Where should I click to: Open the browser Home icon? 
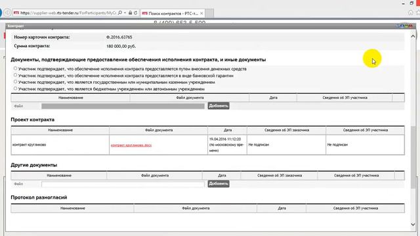coord(410,12)
